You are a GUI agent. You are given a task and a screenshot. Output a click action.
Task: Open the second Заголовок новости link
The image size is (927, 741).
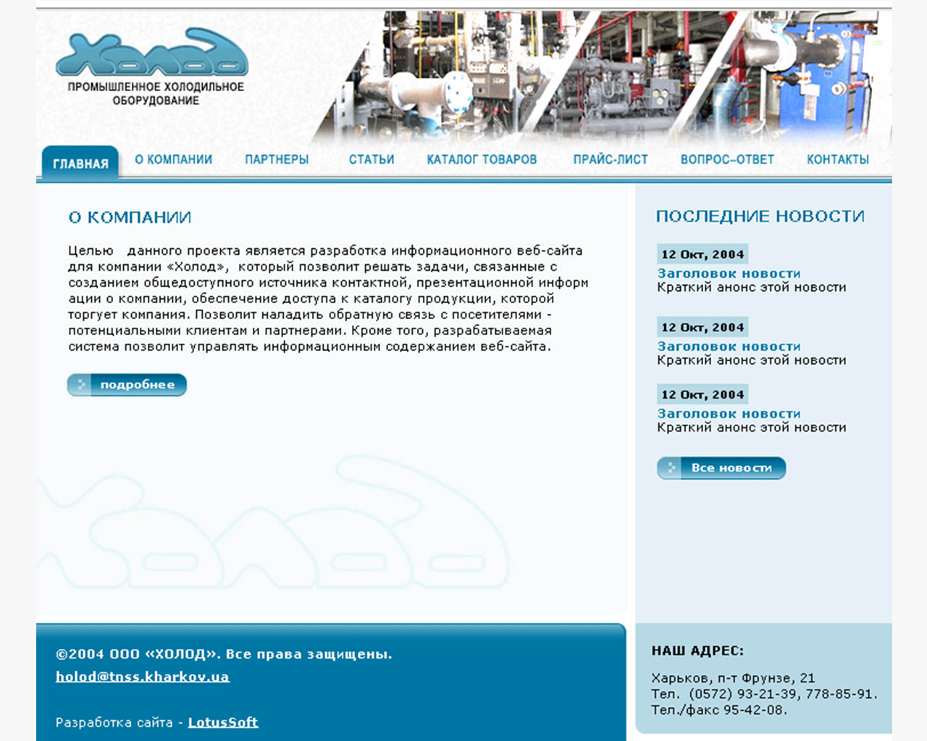coord(729,347)
